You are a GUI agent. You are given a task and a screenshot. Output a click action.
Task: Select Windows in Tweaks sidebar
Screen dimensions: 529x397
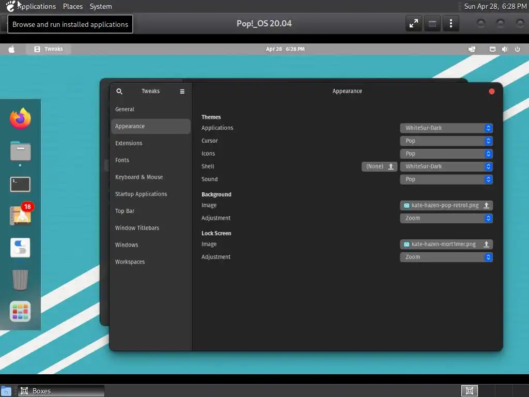151,245
